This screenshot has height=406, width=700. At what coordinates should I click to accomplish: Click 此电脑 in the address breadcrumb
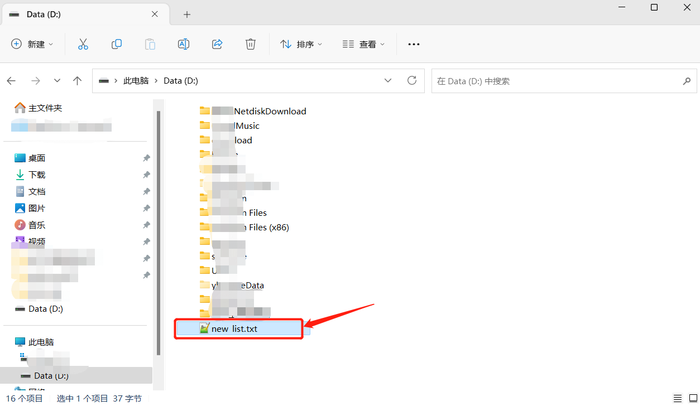click(x=136, y=81)
